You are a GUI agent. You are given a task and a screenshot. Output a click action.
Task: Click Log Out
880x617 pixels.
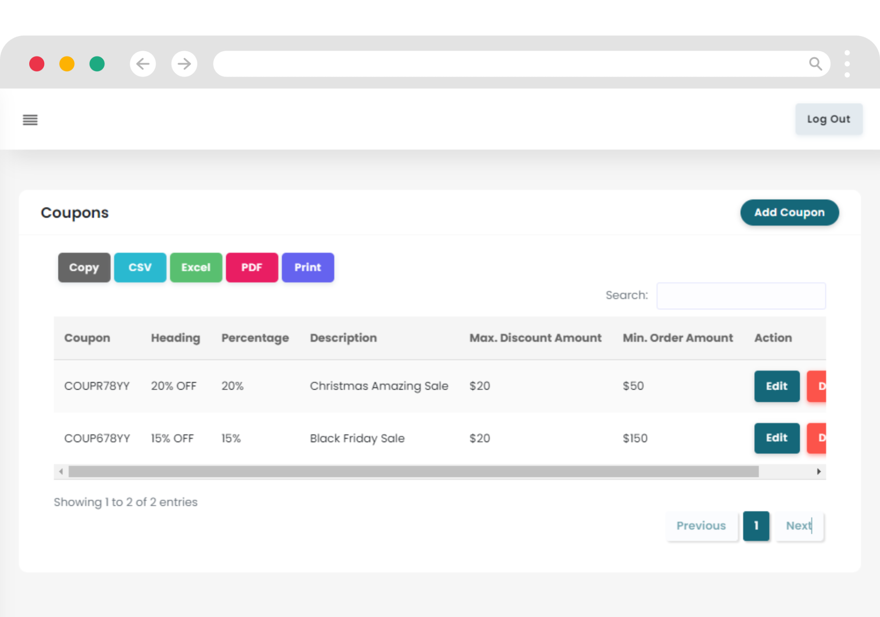point(828,119)
